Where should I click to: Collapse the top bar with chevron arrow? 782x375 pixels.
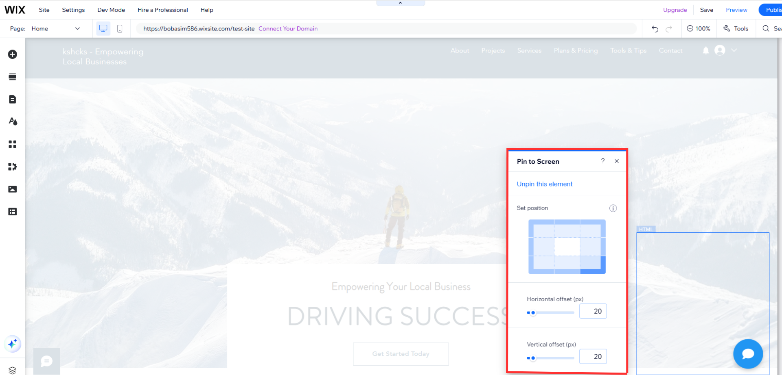click(x=400, y=3)
